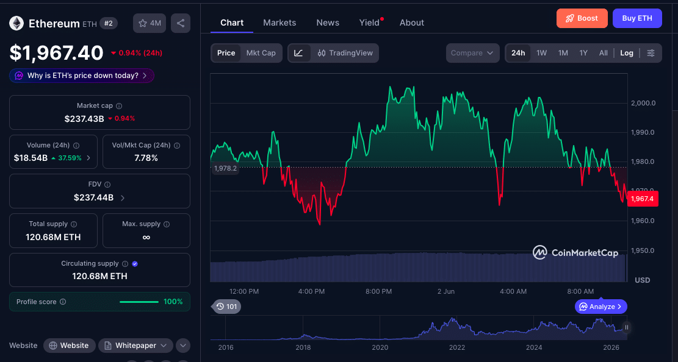678x362 pixels.
Task: Open the share icon button
Action: pyautogui.click(x=181, y=23)
